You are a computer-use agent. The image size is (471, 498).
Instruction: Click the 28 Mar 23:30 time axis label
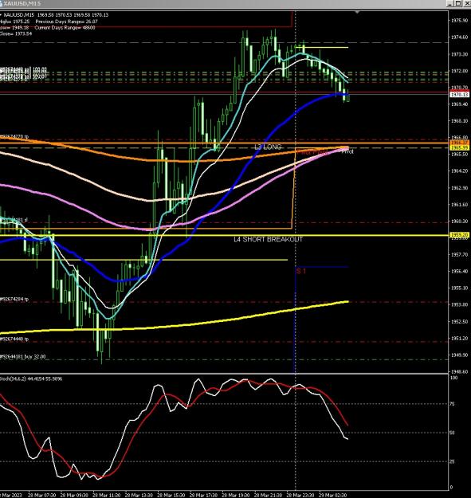click(x=300, y=495)
